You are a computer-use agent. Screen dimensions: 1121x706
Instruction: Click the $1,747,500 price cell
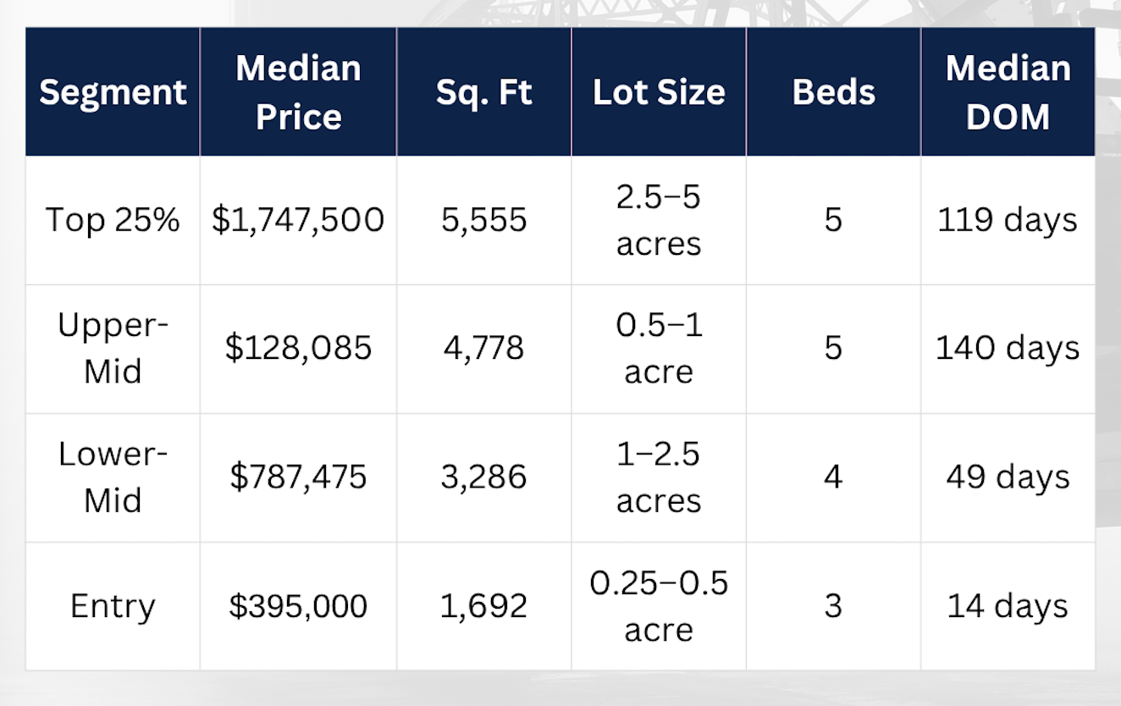click(298, 220)
